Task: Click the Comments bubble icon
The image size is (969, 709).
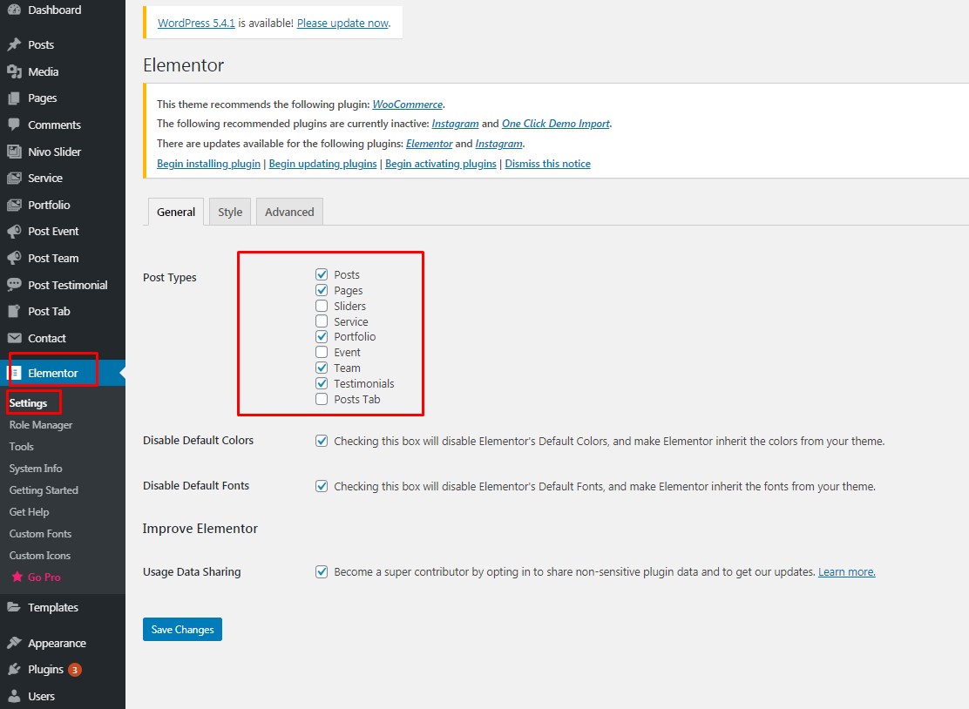Action: (14, 125)
